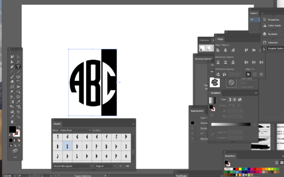The image size is (284, 177).
Task: Click Horizontal Align Center in Align panel
Action: 226,50
